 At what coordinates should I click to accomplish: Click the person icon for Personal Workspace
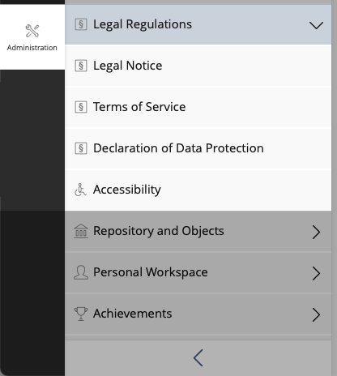(x=81, y=272)
